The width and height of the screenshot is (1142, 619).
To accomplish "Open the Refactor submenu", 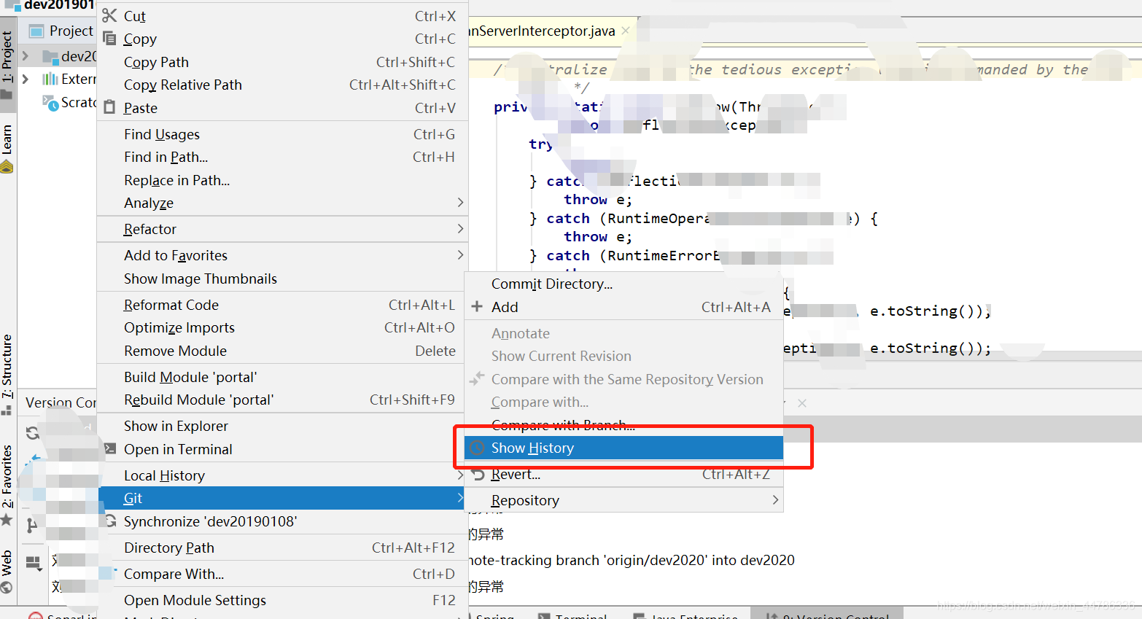I will [x=282, y=229].
